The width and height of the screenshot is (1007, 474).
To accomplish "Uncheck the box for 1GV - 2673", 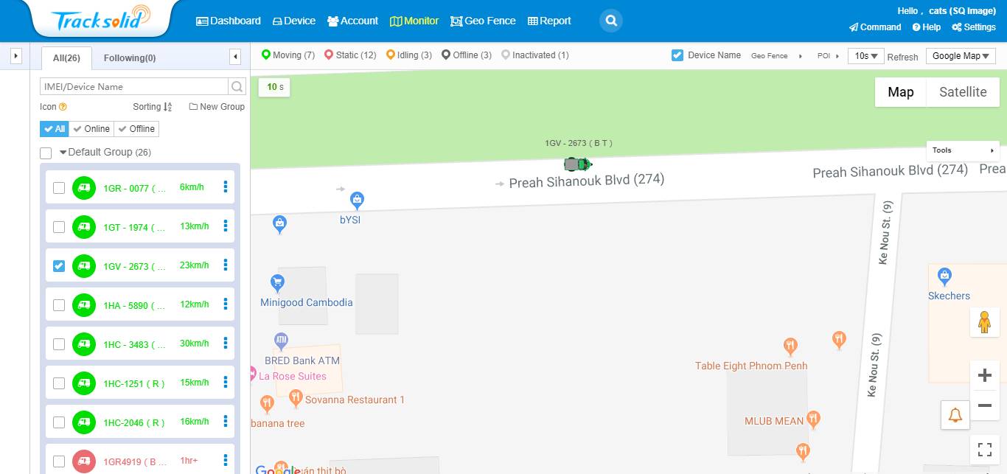I will click(x=59, y=266).
